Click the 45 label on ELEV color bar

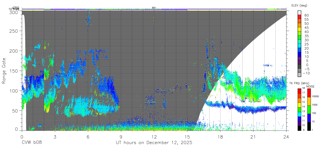coord(307,27)
